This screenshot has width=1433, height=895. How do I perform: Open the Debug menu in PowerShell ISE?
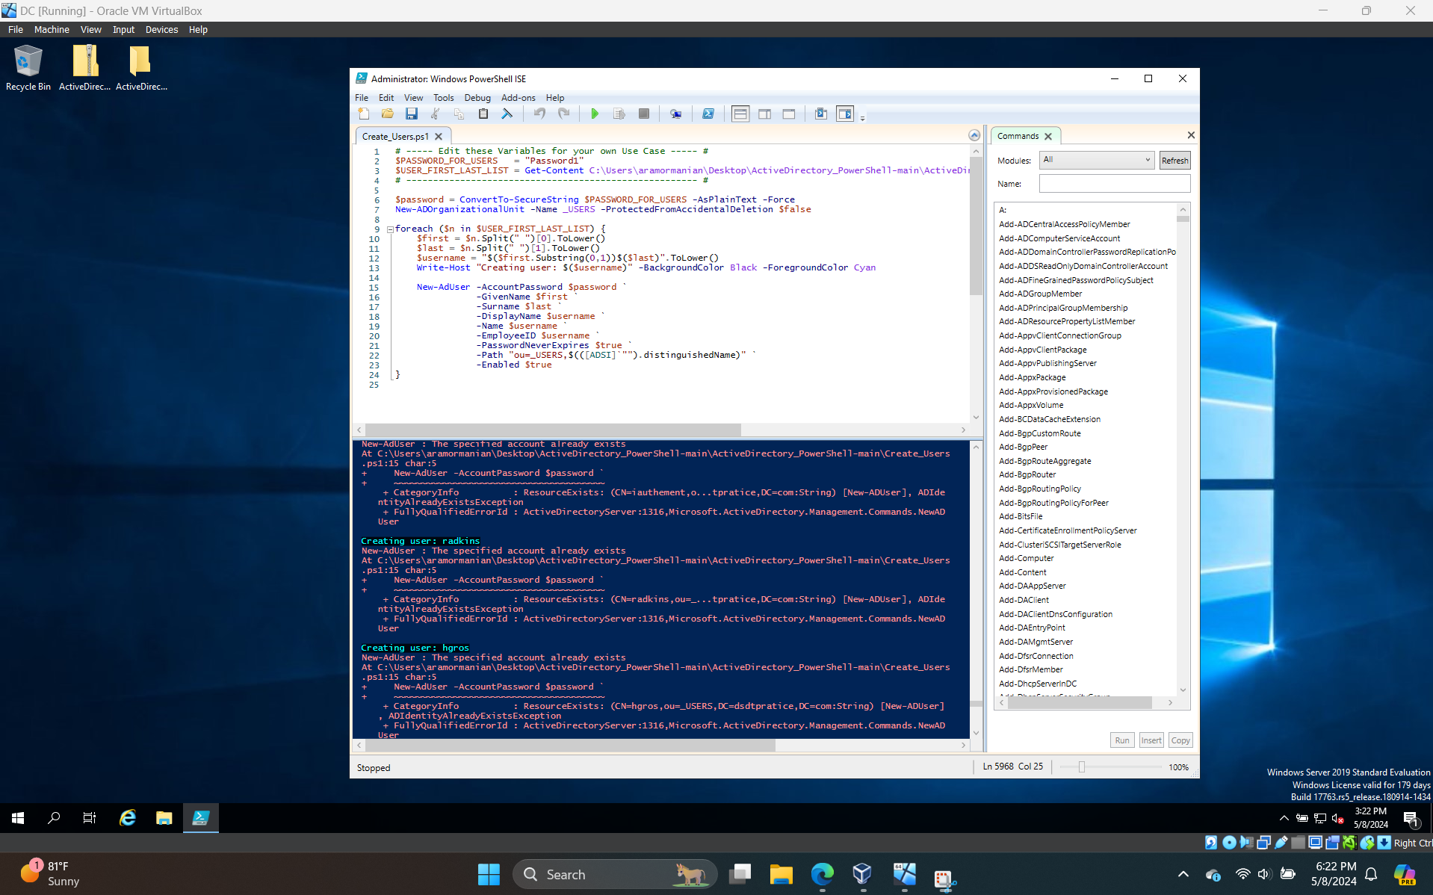[477, 98]
